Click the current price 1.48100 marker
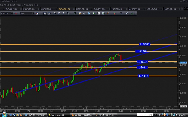This screenshot has height=117, width=188. [x=183, y=63]
